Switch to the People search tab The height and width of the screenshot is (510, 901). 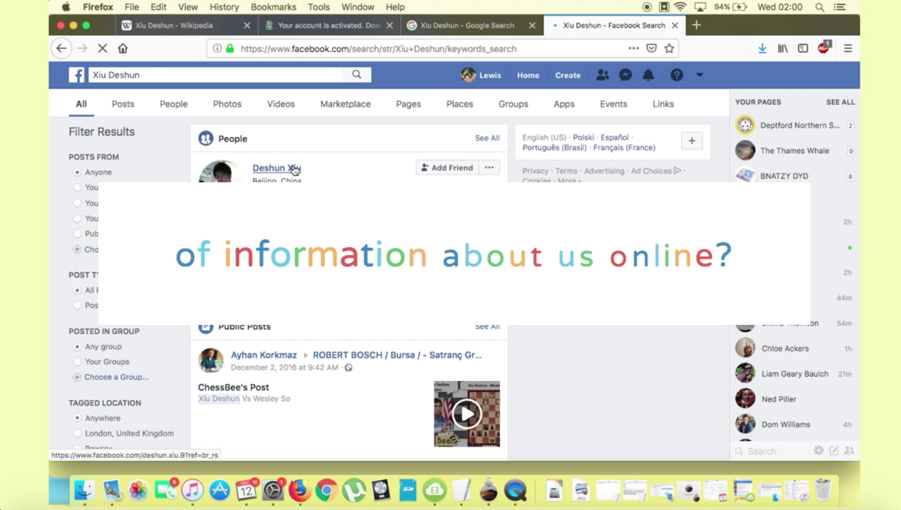click(x=173, y=104)
